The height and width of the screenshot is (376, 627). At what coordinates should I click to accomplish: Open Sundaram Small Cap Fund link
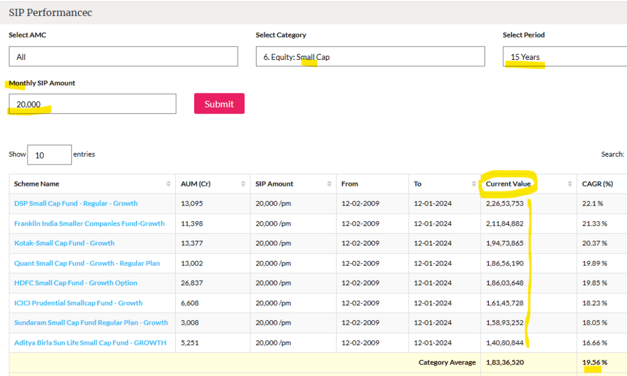click(91, 323)
